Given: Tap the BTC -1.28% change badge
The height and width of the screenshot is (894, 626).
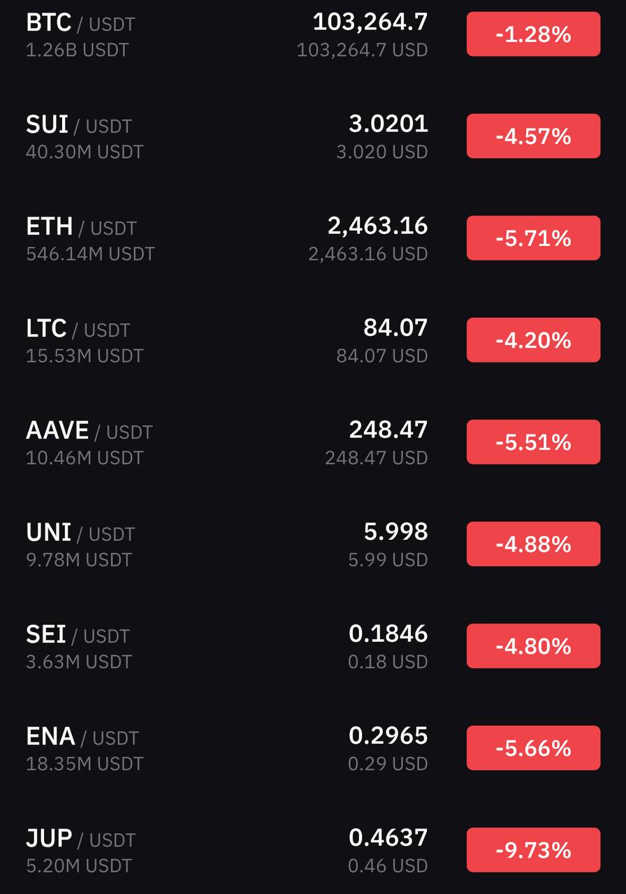Looking at the screenshot, I should point(533,34).
